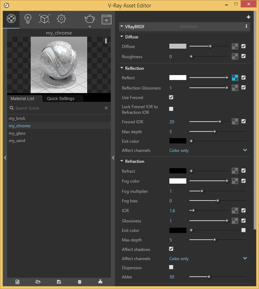Enable Use Fresnel checkbox

(171, 98)
